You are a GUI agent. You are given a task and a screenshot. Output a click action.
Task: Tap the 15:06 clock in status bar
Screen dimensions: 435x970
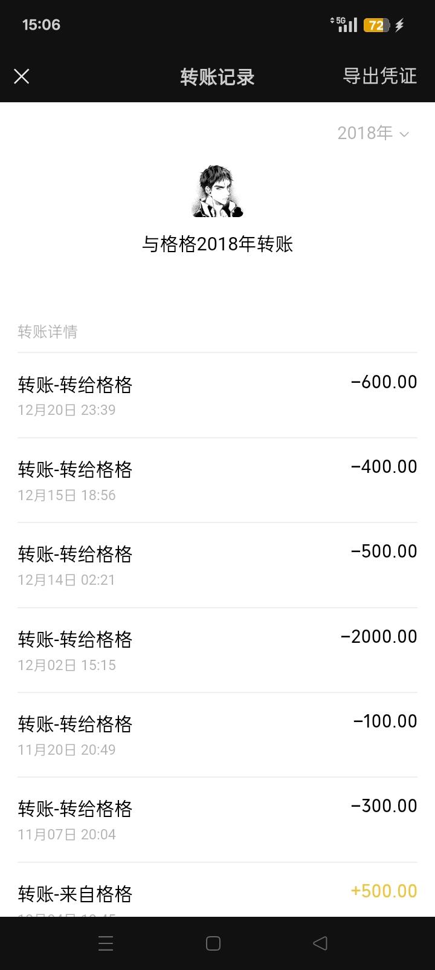pyautogui.click(x=41, y=25)
